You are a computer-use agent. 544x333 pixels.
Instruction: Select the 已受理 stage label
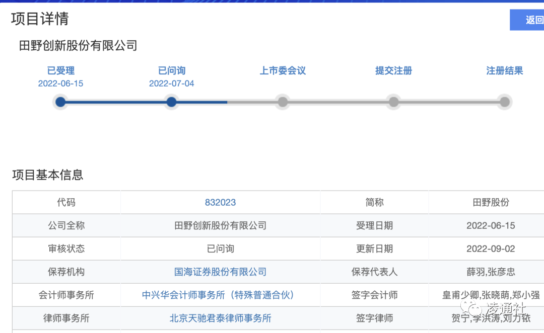tap(61, 71)
